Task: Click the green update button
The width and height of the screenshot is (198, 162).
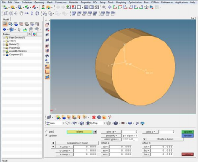Action: pos(187,132)
